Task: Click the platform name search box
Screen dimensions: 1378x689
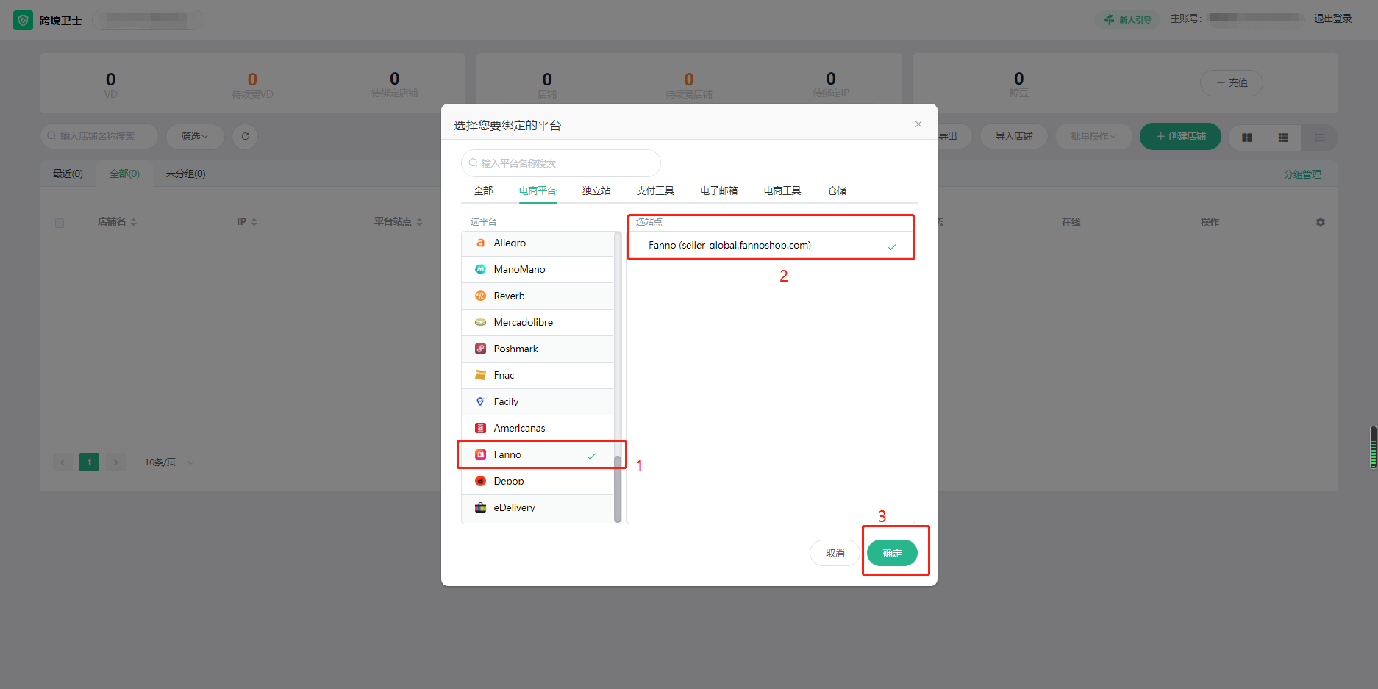Action: pyautogui.click(x=560, y=163)
